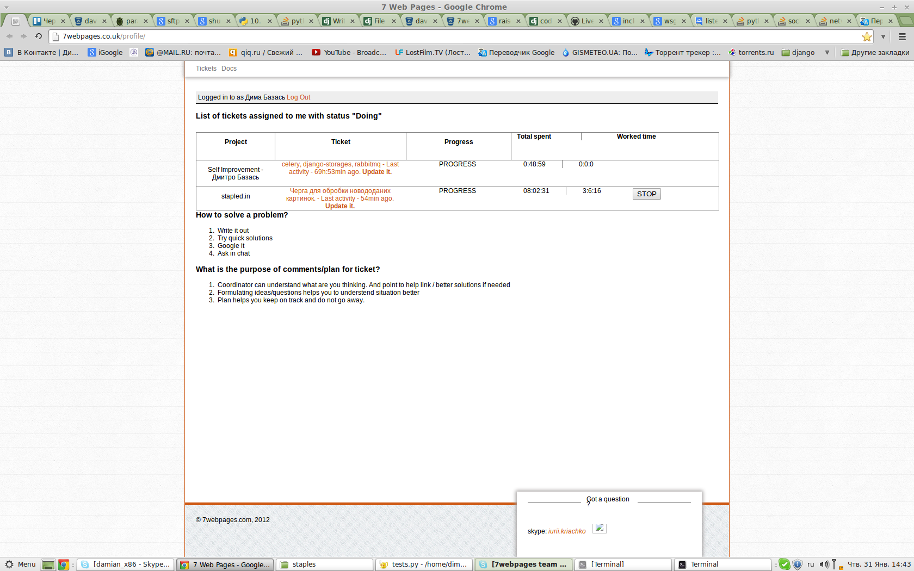Image resolution: width=914 pixels, height=571 pixels.
Task: Click the show desktop taskbar icon
Action: 48,564
